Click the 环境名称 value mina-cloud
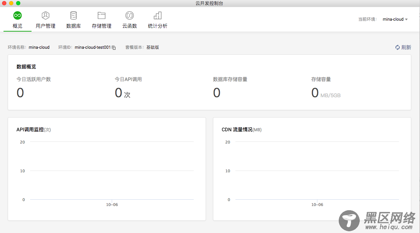 click(x=39, y=47)
